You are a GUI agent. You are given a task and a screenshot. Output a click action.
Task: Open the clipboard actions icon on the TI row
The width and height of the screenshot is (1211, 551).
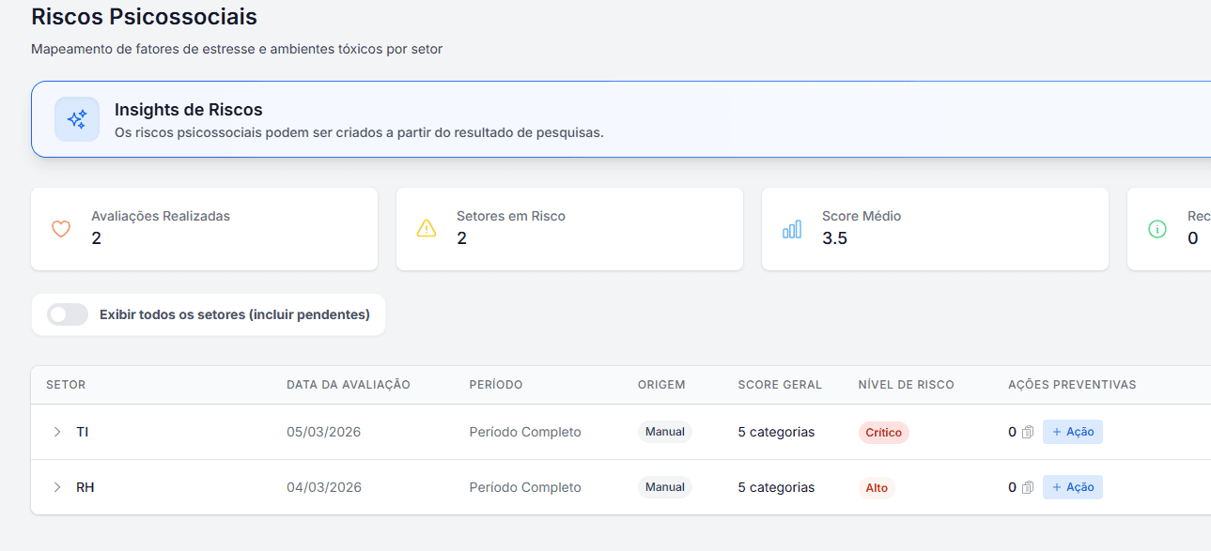(x=1028, y=432)
